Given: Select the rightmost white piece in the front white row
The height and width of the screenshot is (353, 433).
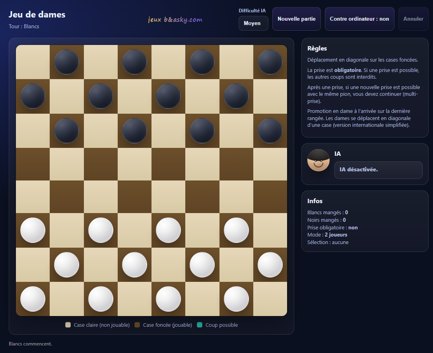Looking at the screenshot, I should coord(236,230).
